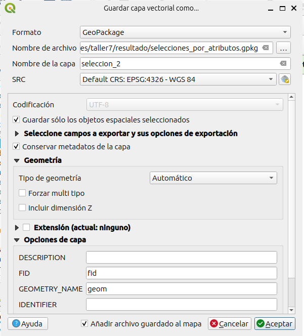Open the CRS selector globe icon

pos(285,79)
